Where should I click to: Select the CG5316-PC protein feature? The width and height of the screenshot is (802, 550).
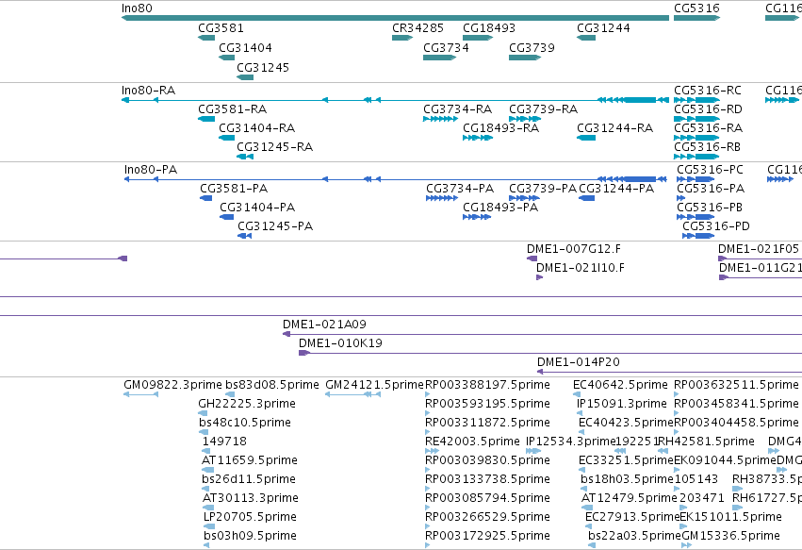[x=696, y=179]
